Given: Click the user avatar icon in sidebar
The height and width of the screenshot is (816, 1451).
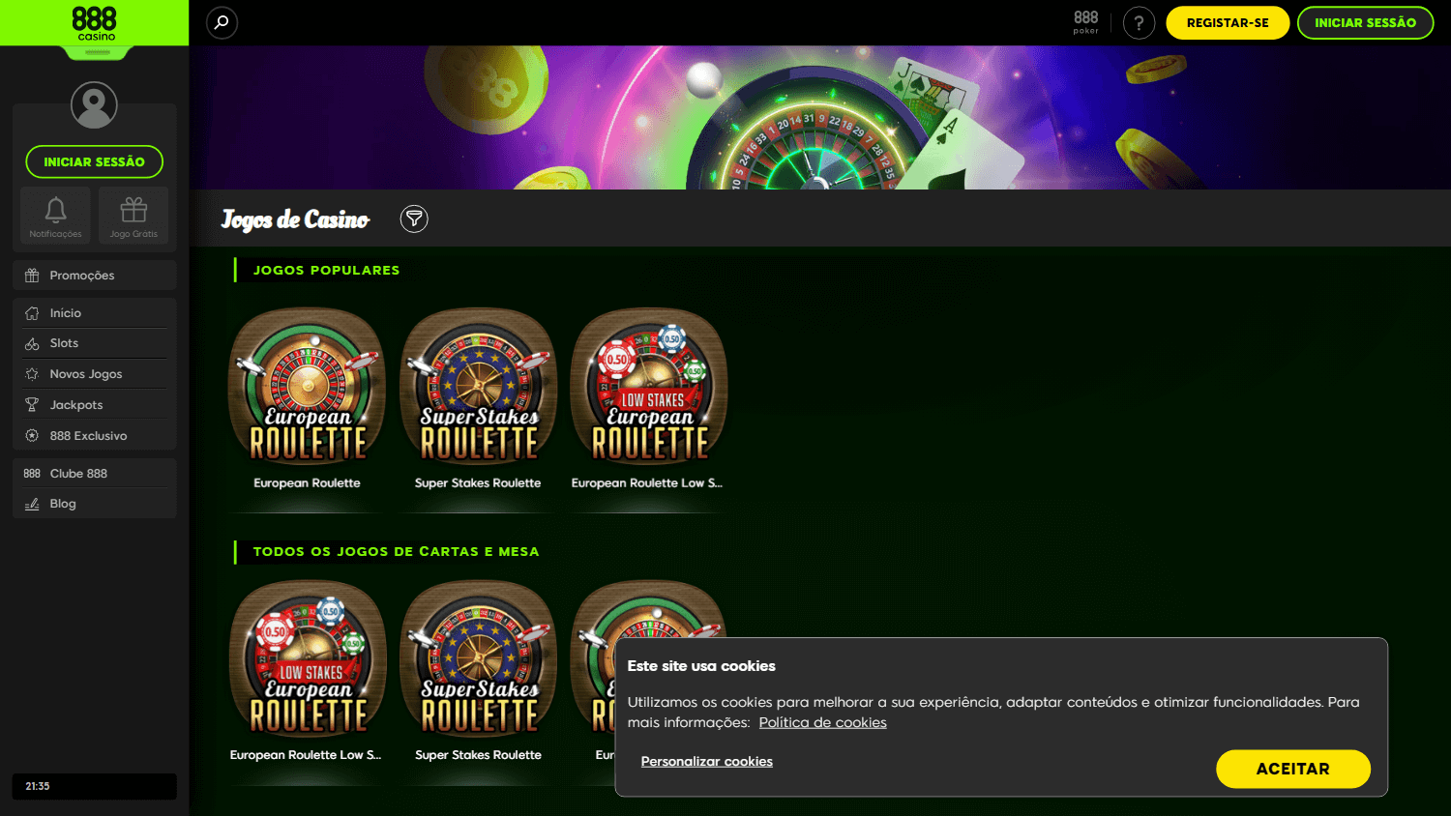Looking at the screenshot, I should [x=94, y=104].
